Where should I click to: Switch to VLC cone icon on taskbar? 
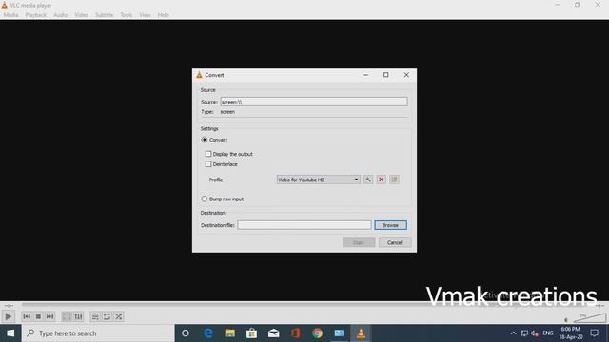click(x=361, y=333)
